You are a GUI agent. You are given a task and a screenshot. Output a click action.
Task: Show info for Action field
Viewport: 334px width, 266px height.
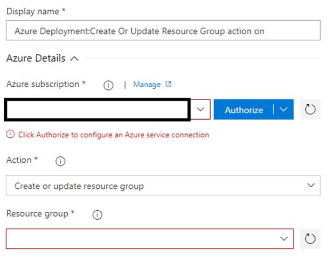tap(60, 161)
